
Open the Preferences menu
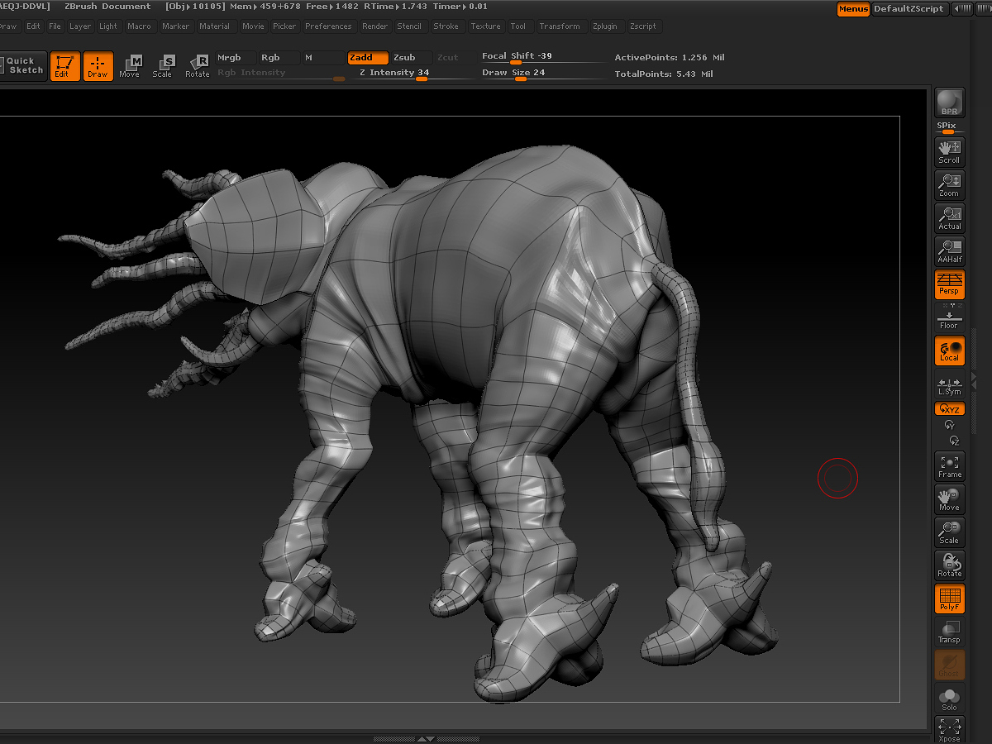click(328, 26)
